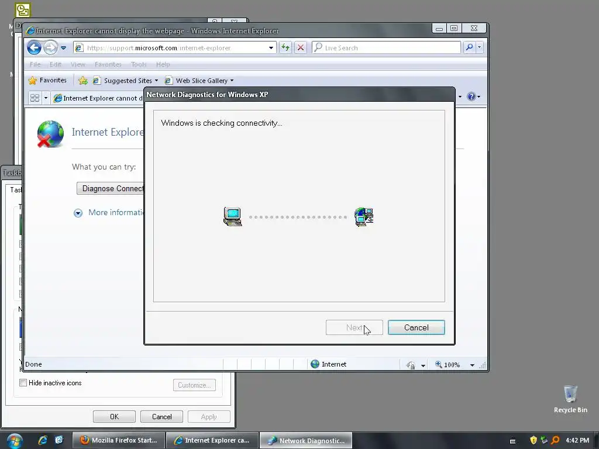Click the blue Help question mark icon
The width and height of the screenshot is (599, 449).
(471, 96)
